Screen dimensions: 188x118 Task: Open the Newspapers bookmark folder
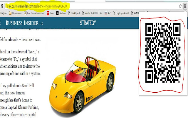(16, 13)
